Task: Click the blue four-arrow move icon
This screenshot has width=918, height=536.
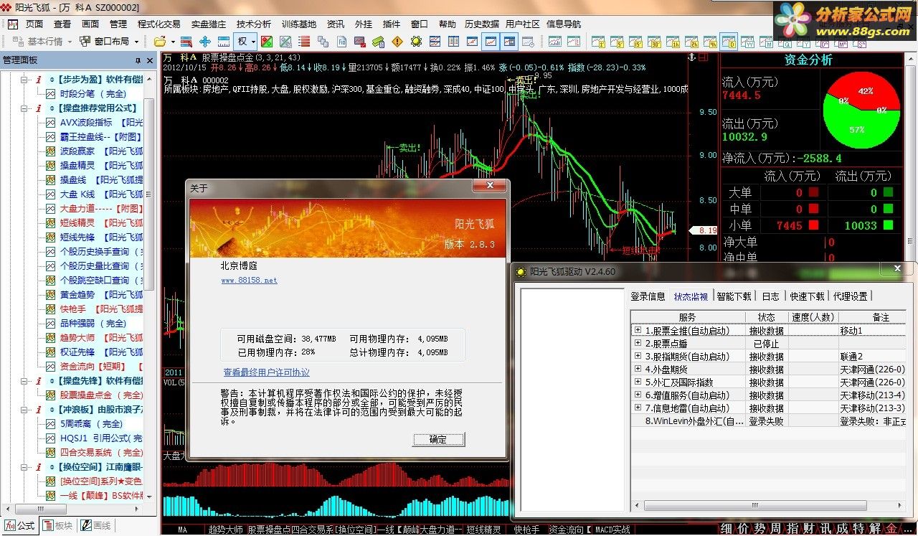Action: click(x=205, y=42)
